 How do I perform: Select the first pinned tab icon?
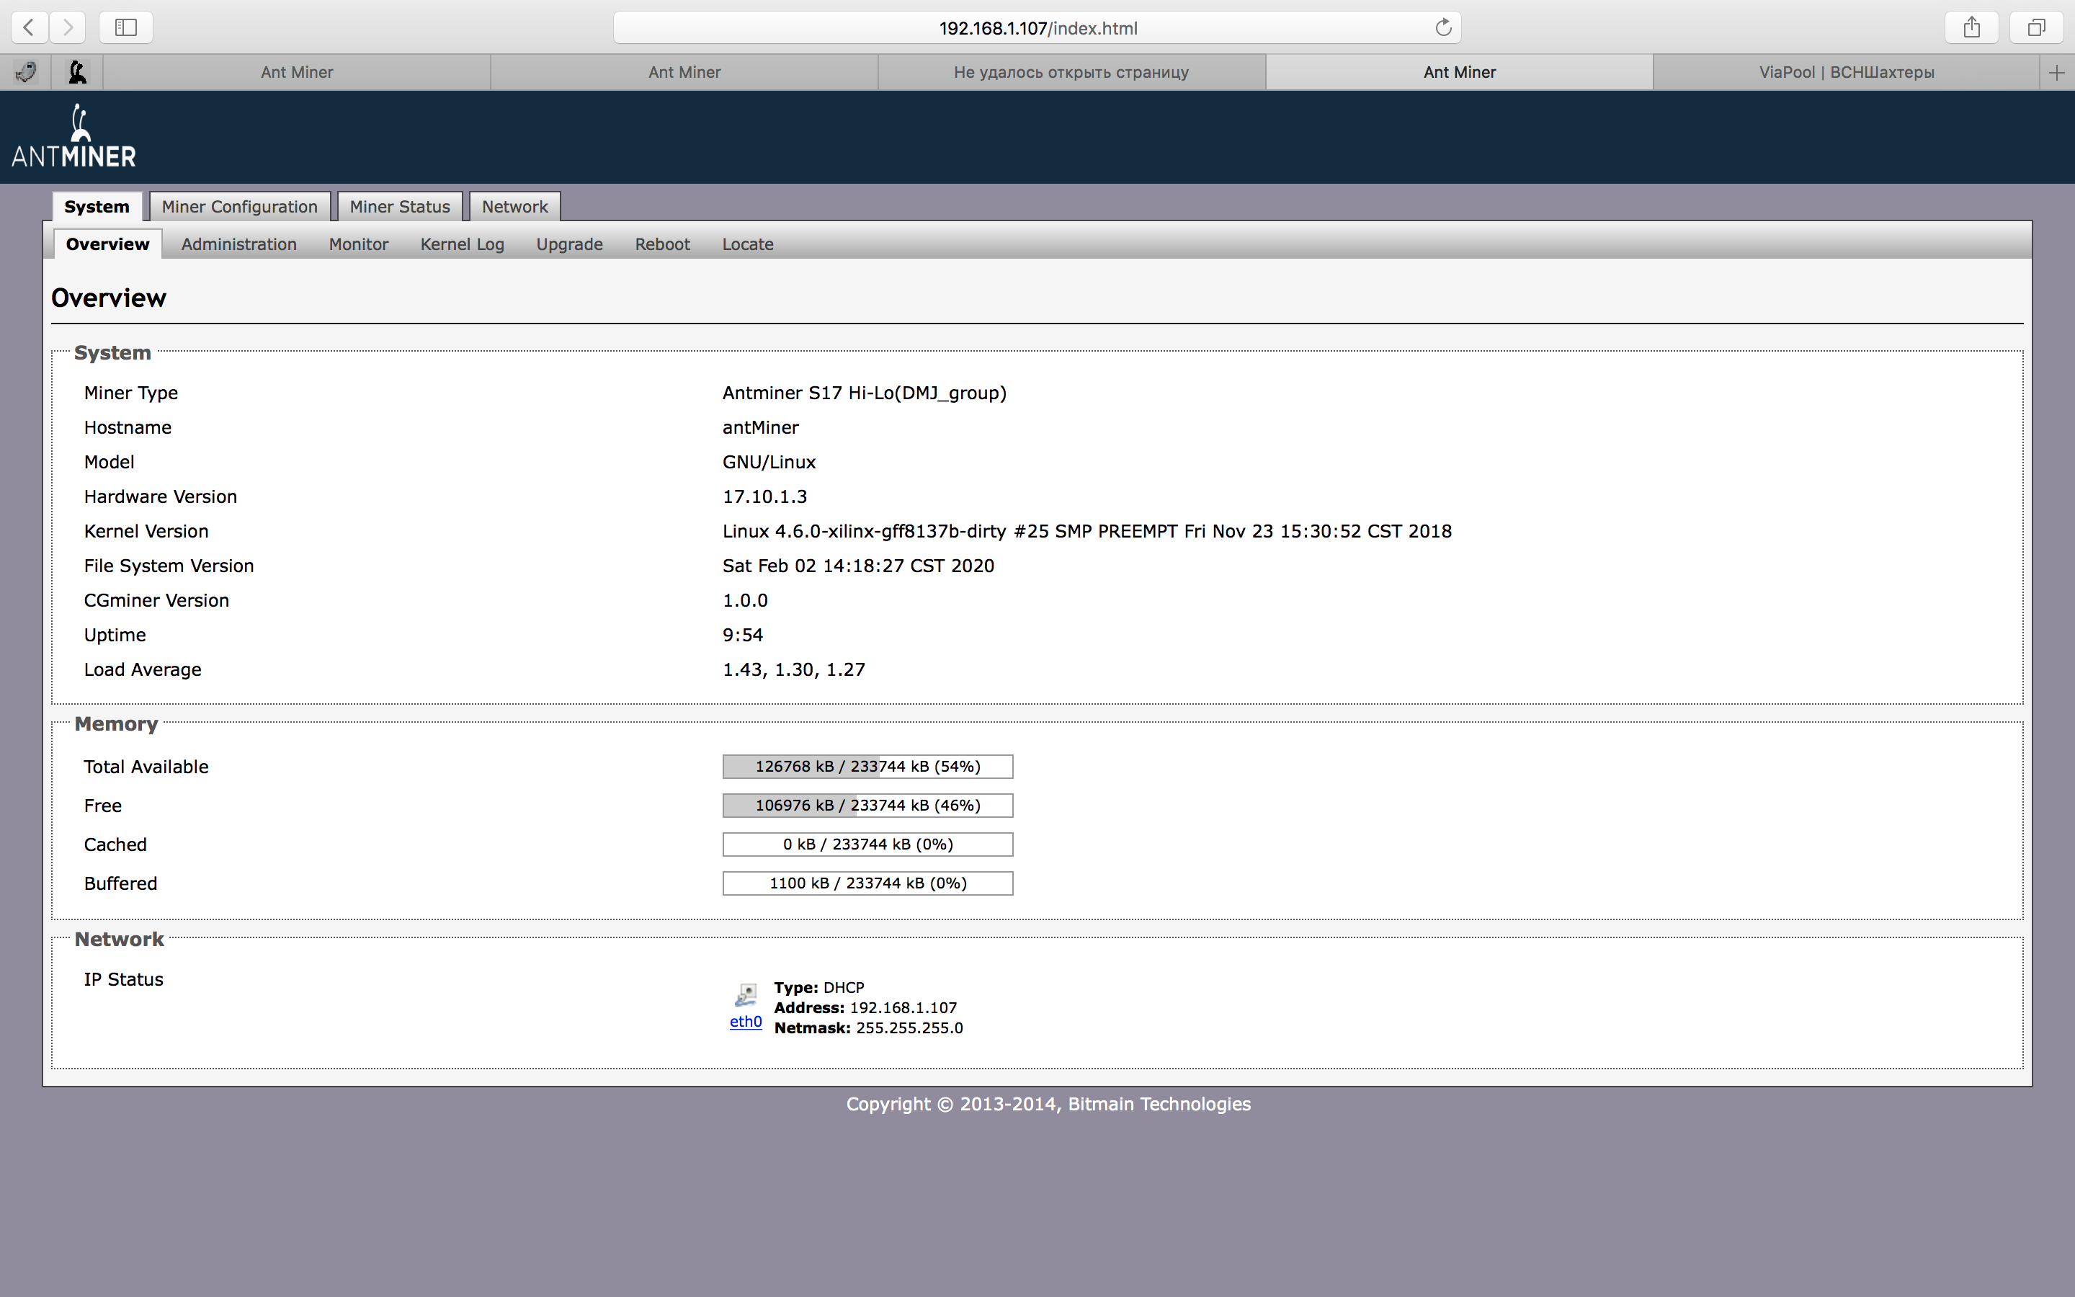coord(26,72)
